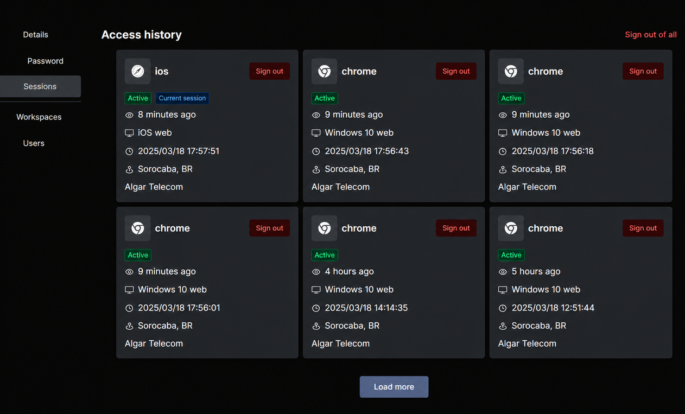Click the "5 hours ago" text
The height and width of the screenshot is (414, 685).
(536, 271)
